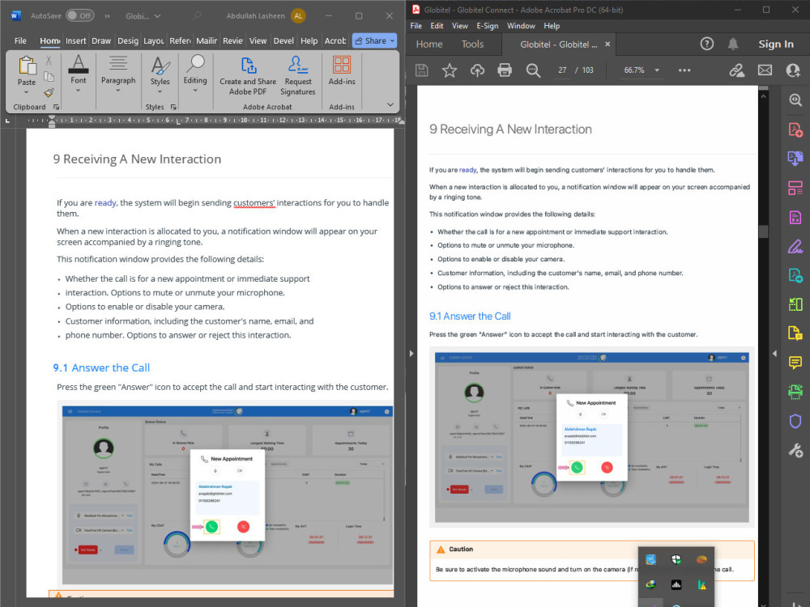Image resolution: width=810 pixels, height=607 pixels.
Task: Switch to Draw tab in Word
Action: (101, 40)
